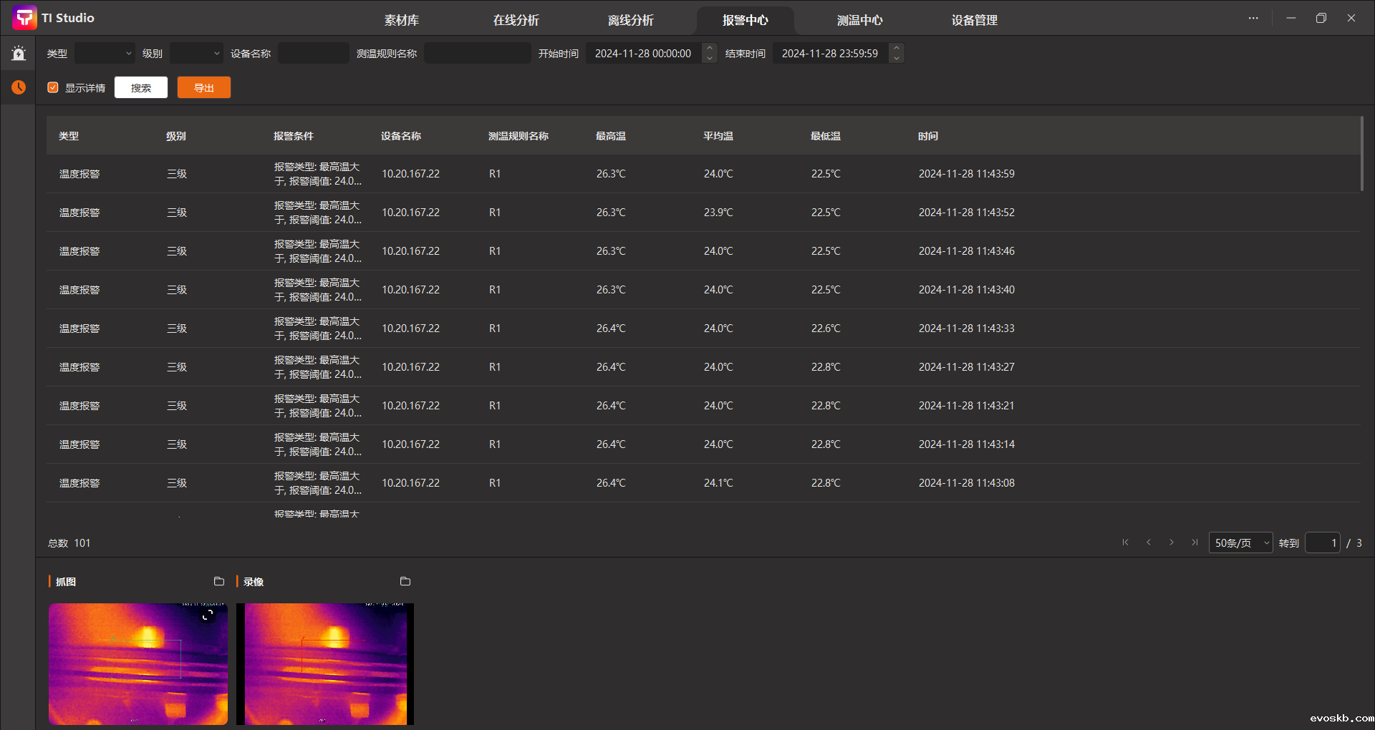1375x730 pixels.
Task: Go to the next page arrow
Action: 1172,542
